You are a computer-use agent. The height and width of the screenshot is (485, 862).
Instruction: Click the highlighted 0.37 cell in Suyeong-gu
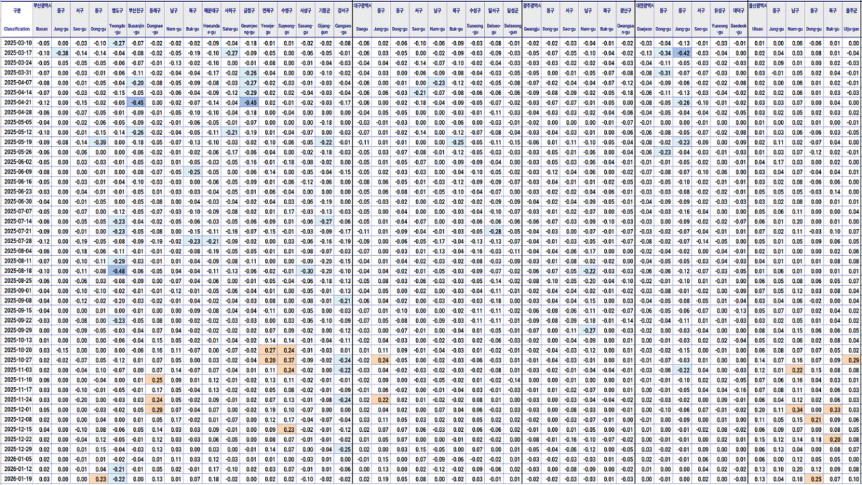(288, 360)
